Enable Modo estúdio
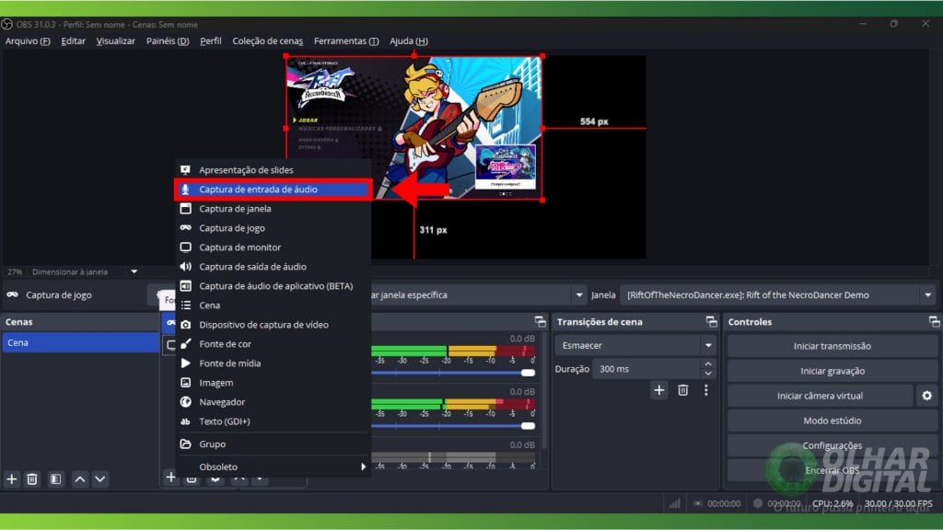Screen dimensions: 943x530 pyautogui.click(x=830, y=421)
